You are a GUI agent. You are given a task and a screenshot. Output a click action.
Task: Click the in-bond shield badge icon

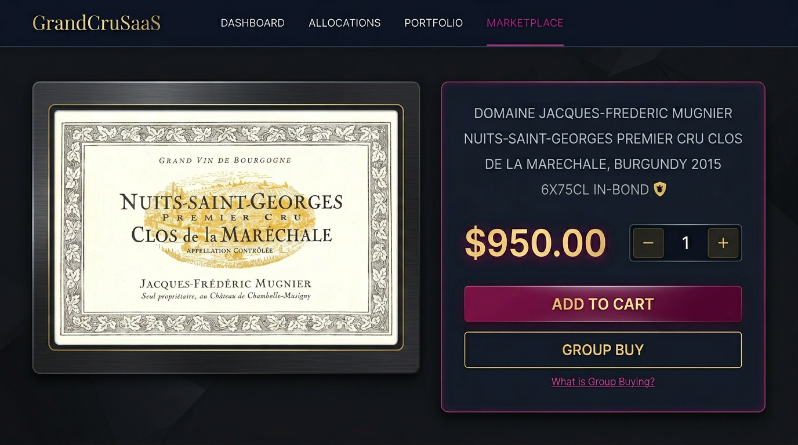(660, 189)
